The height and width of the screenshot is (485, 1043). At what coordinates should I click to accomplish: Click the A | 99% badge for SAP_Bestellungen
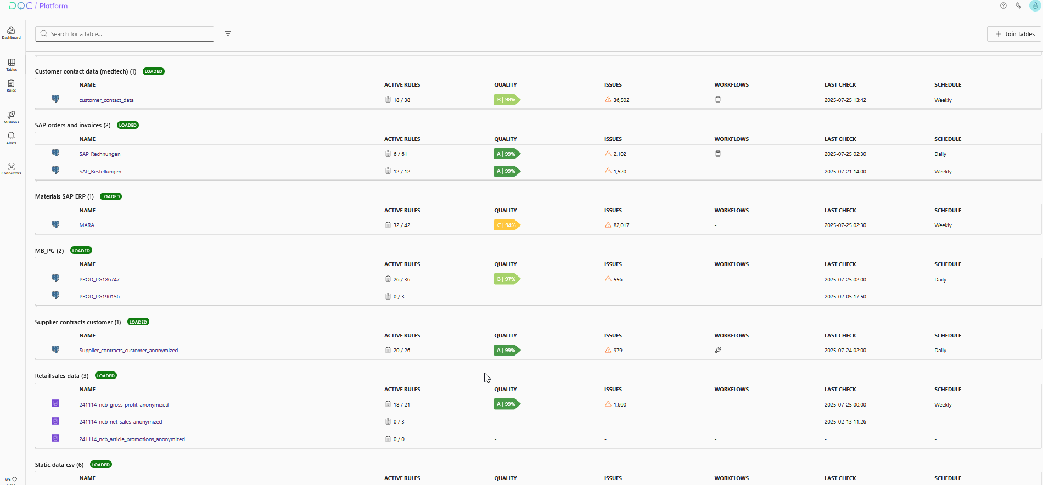point(507,171)
